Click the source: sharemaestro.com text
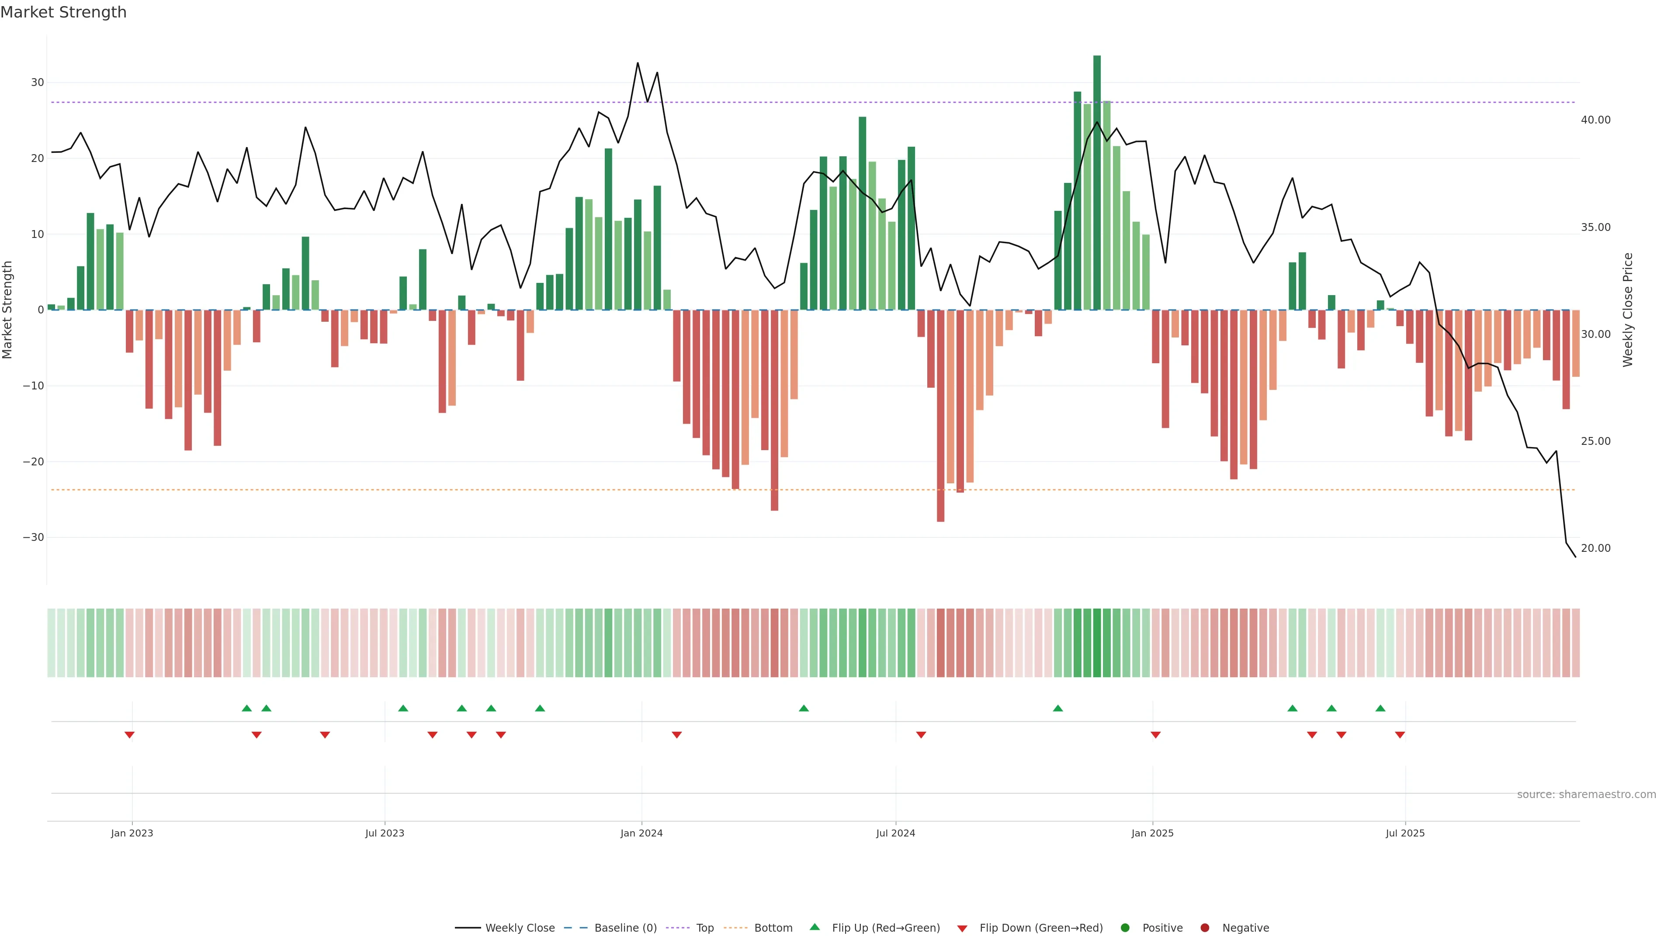This screenshot has width=1678, height=943. pos(1586,794)
